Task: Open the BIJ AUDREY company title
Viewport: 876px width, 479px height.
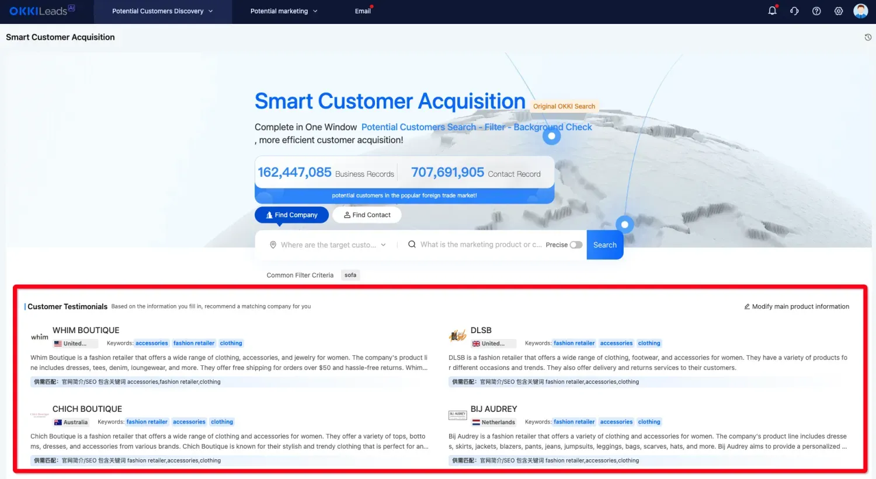Action: pyautogui.click(x=494, y=409)
